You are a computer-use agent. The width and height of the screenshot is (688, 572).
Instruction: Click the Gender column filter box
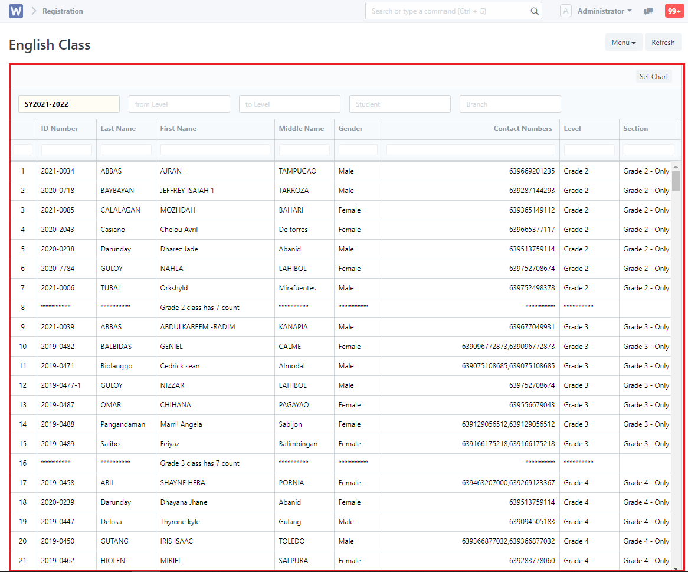pos(358,150)
